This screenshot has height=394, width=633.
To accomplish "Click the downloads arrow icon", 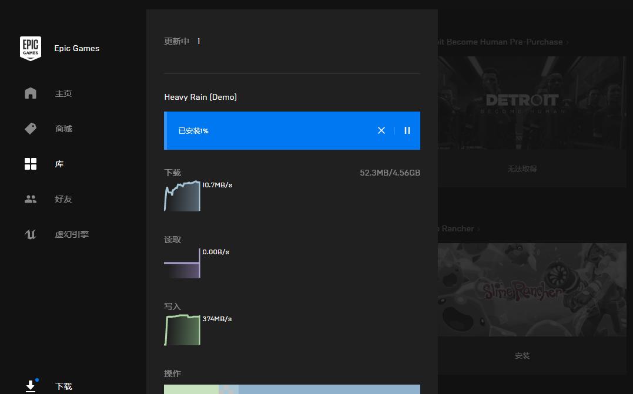I will click(31, 386).
